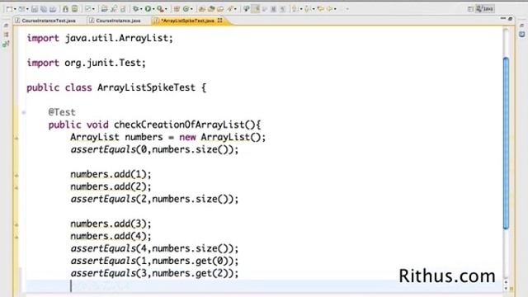Collapse the checkCreationOfArrayList method fold
Screen dimensions: 528x297
24,112
